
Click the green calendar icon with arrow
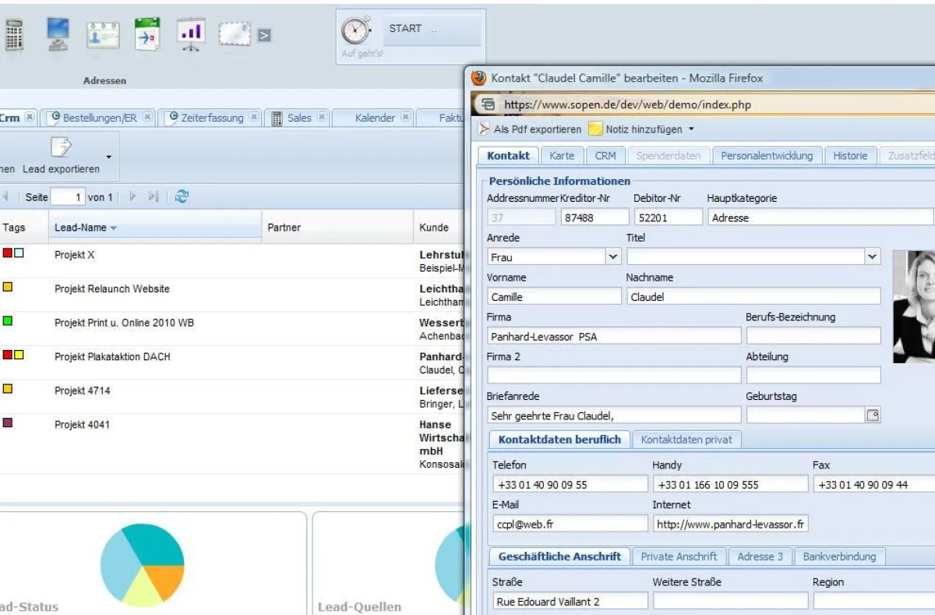[146, 35]
